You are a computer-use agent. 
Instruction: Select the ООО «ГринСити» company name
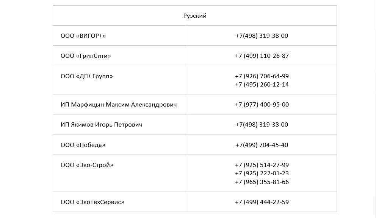(x=86, y=56)
